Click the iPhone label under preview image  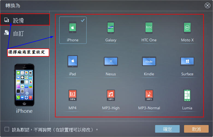pos(24,111)
